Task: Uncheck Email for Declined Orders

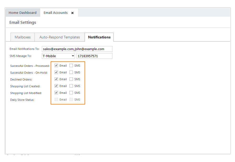Action: (56, 79)
